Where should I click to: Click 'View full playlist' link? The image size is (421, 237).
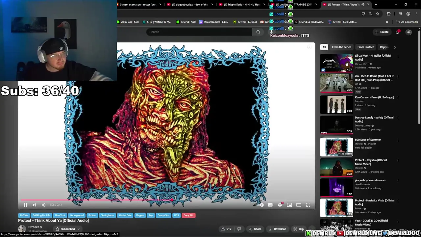click(x=363, y=148)
